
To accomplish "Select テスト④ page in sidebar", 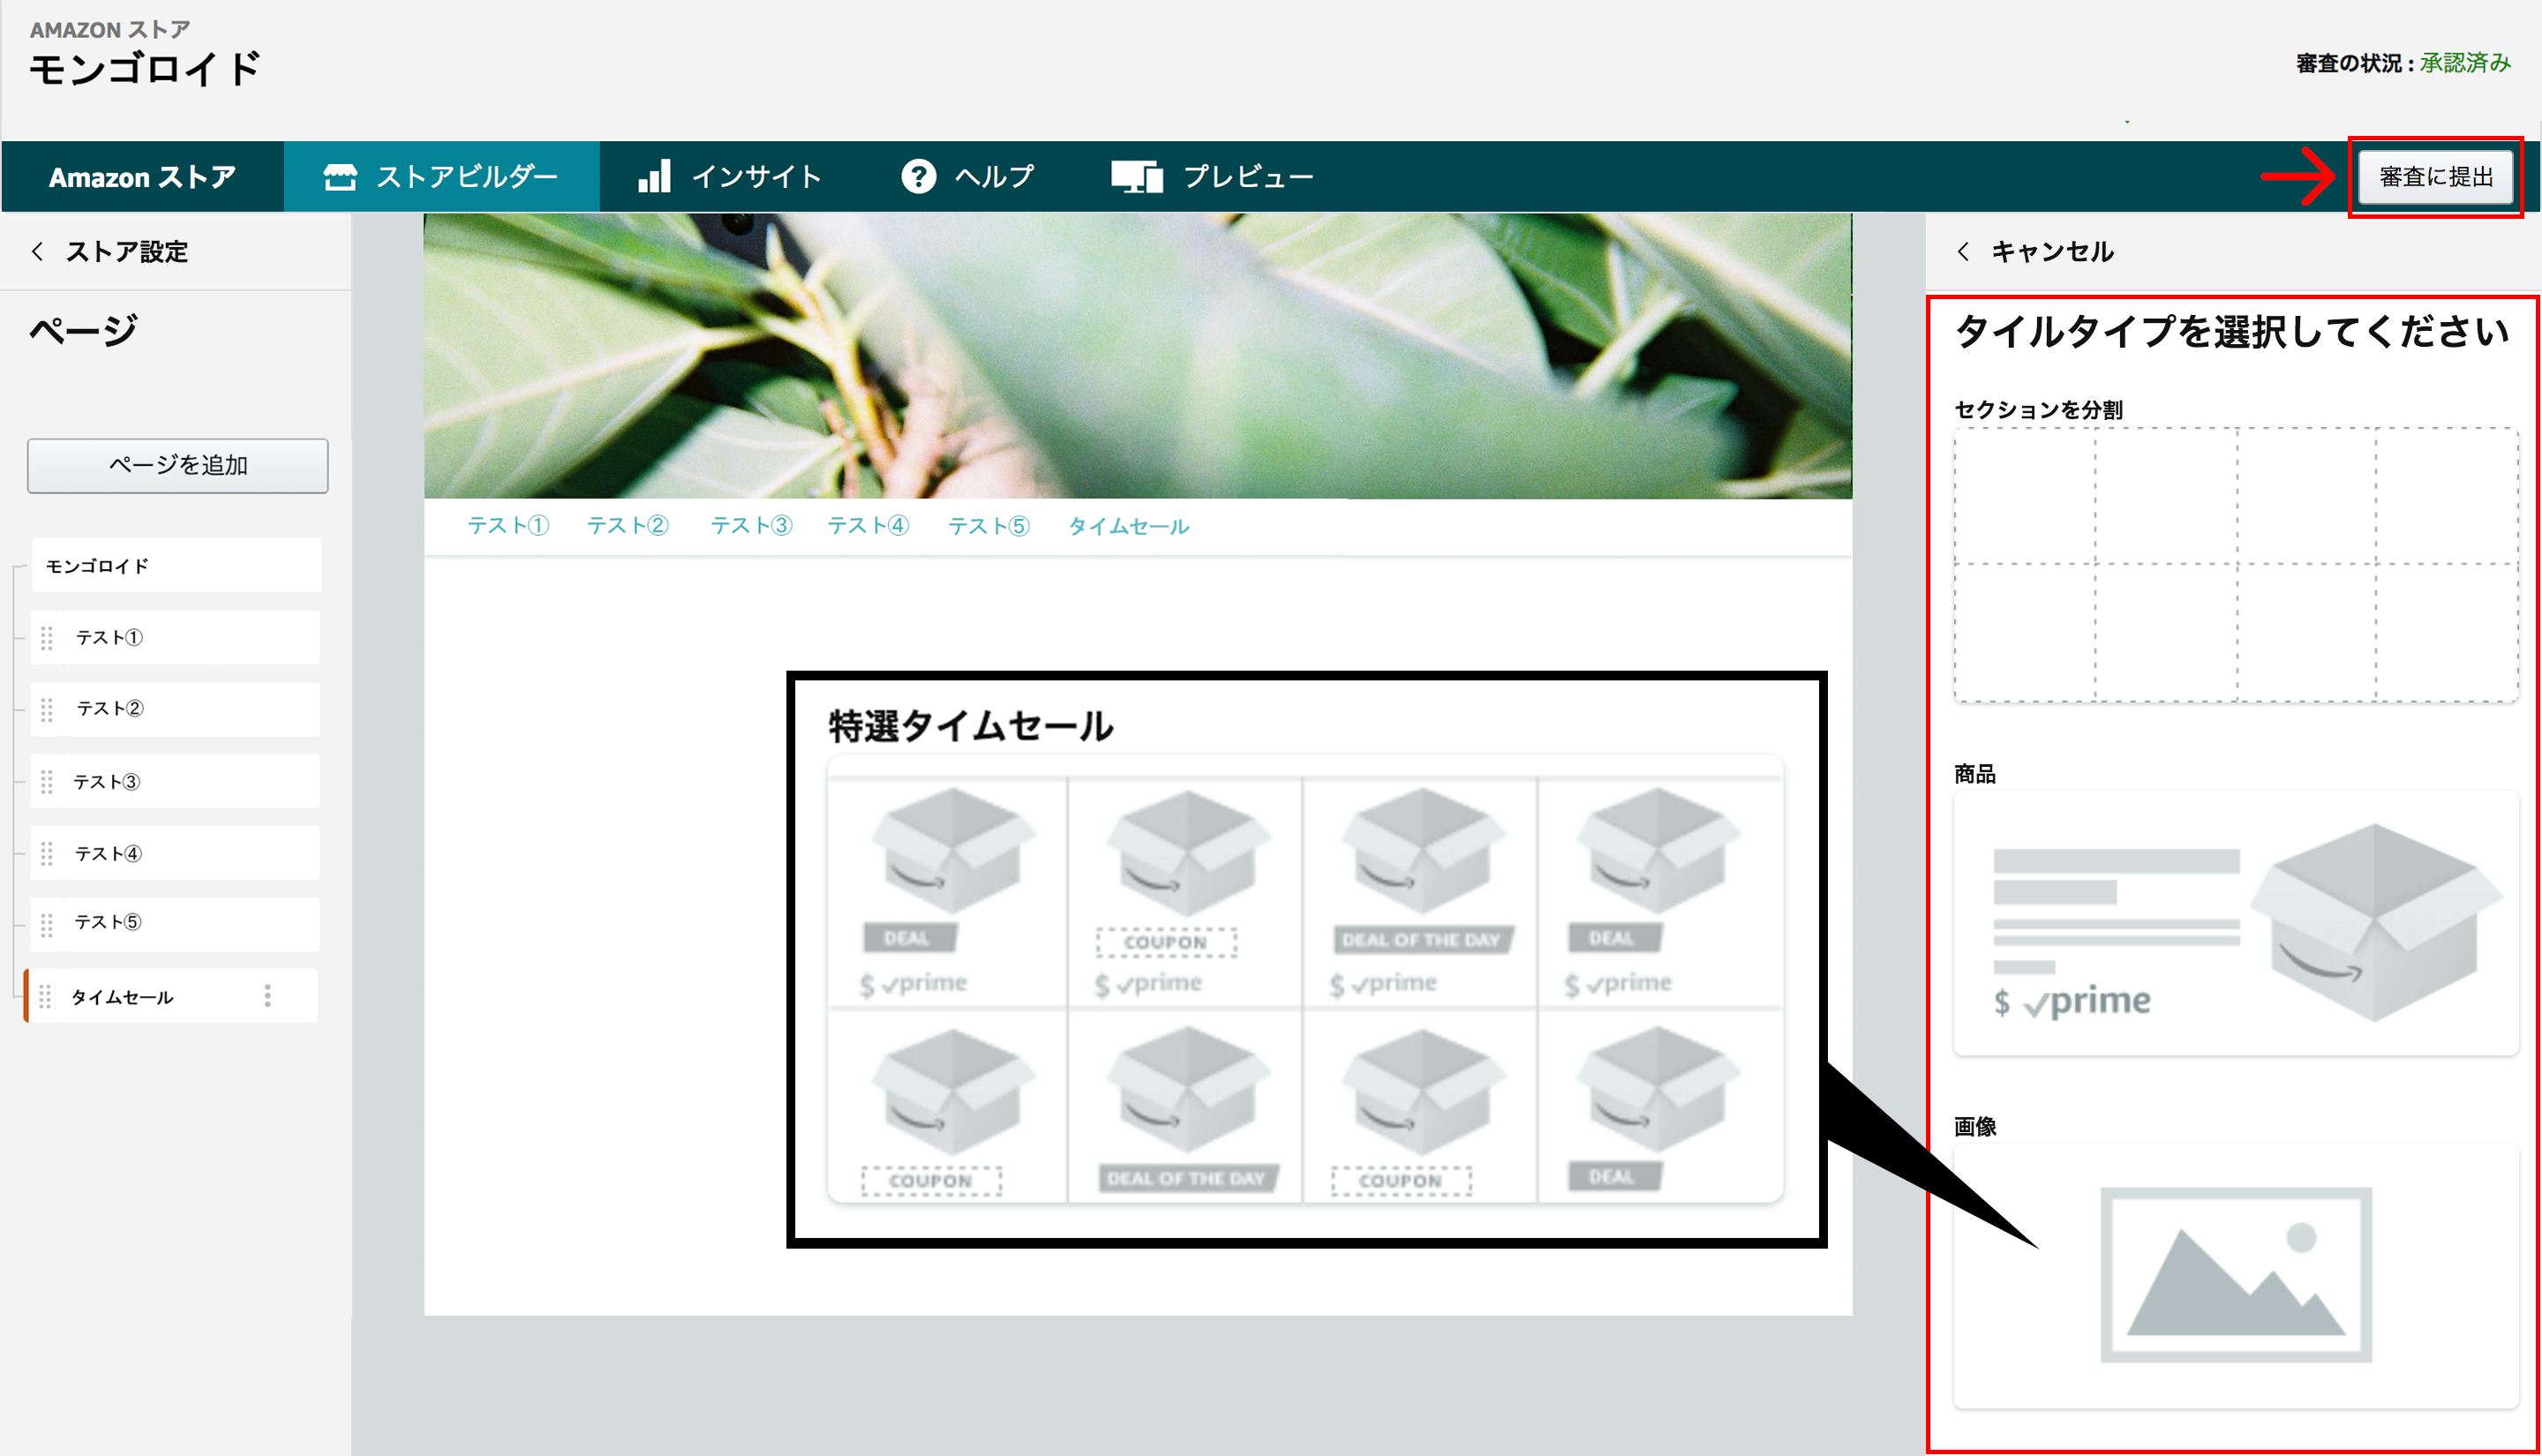I will pyautogui.click(x=176, y=853).
